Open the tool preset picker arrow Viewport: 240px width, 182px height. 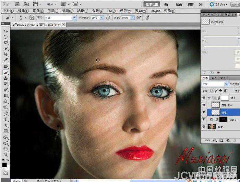coord(13,18)
